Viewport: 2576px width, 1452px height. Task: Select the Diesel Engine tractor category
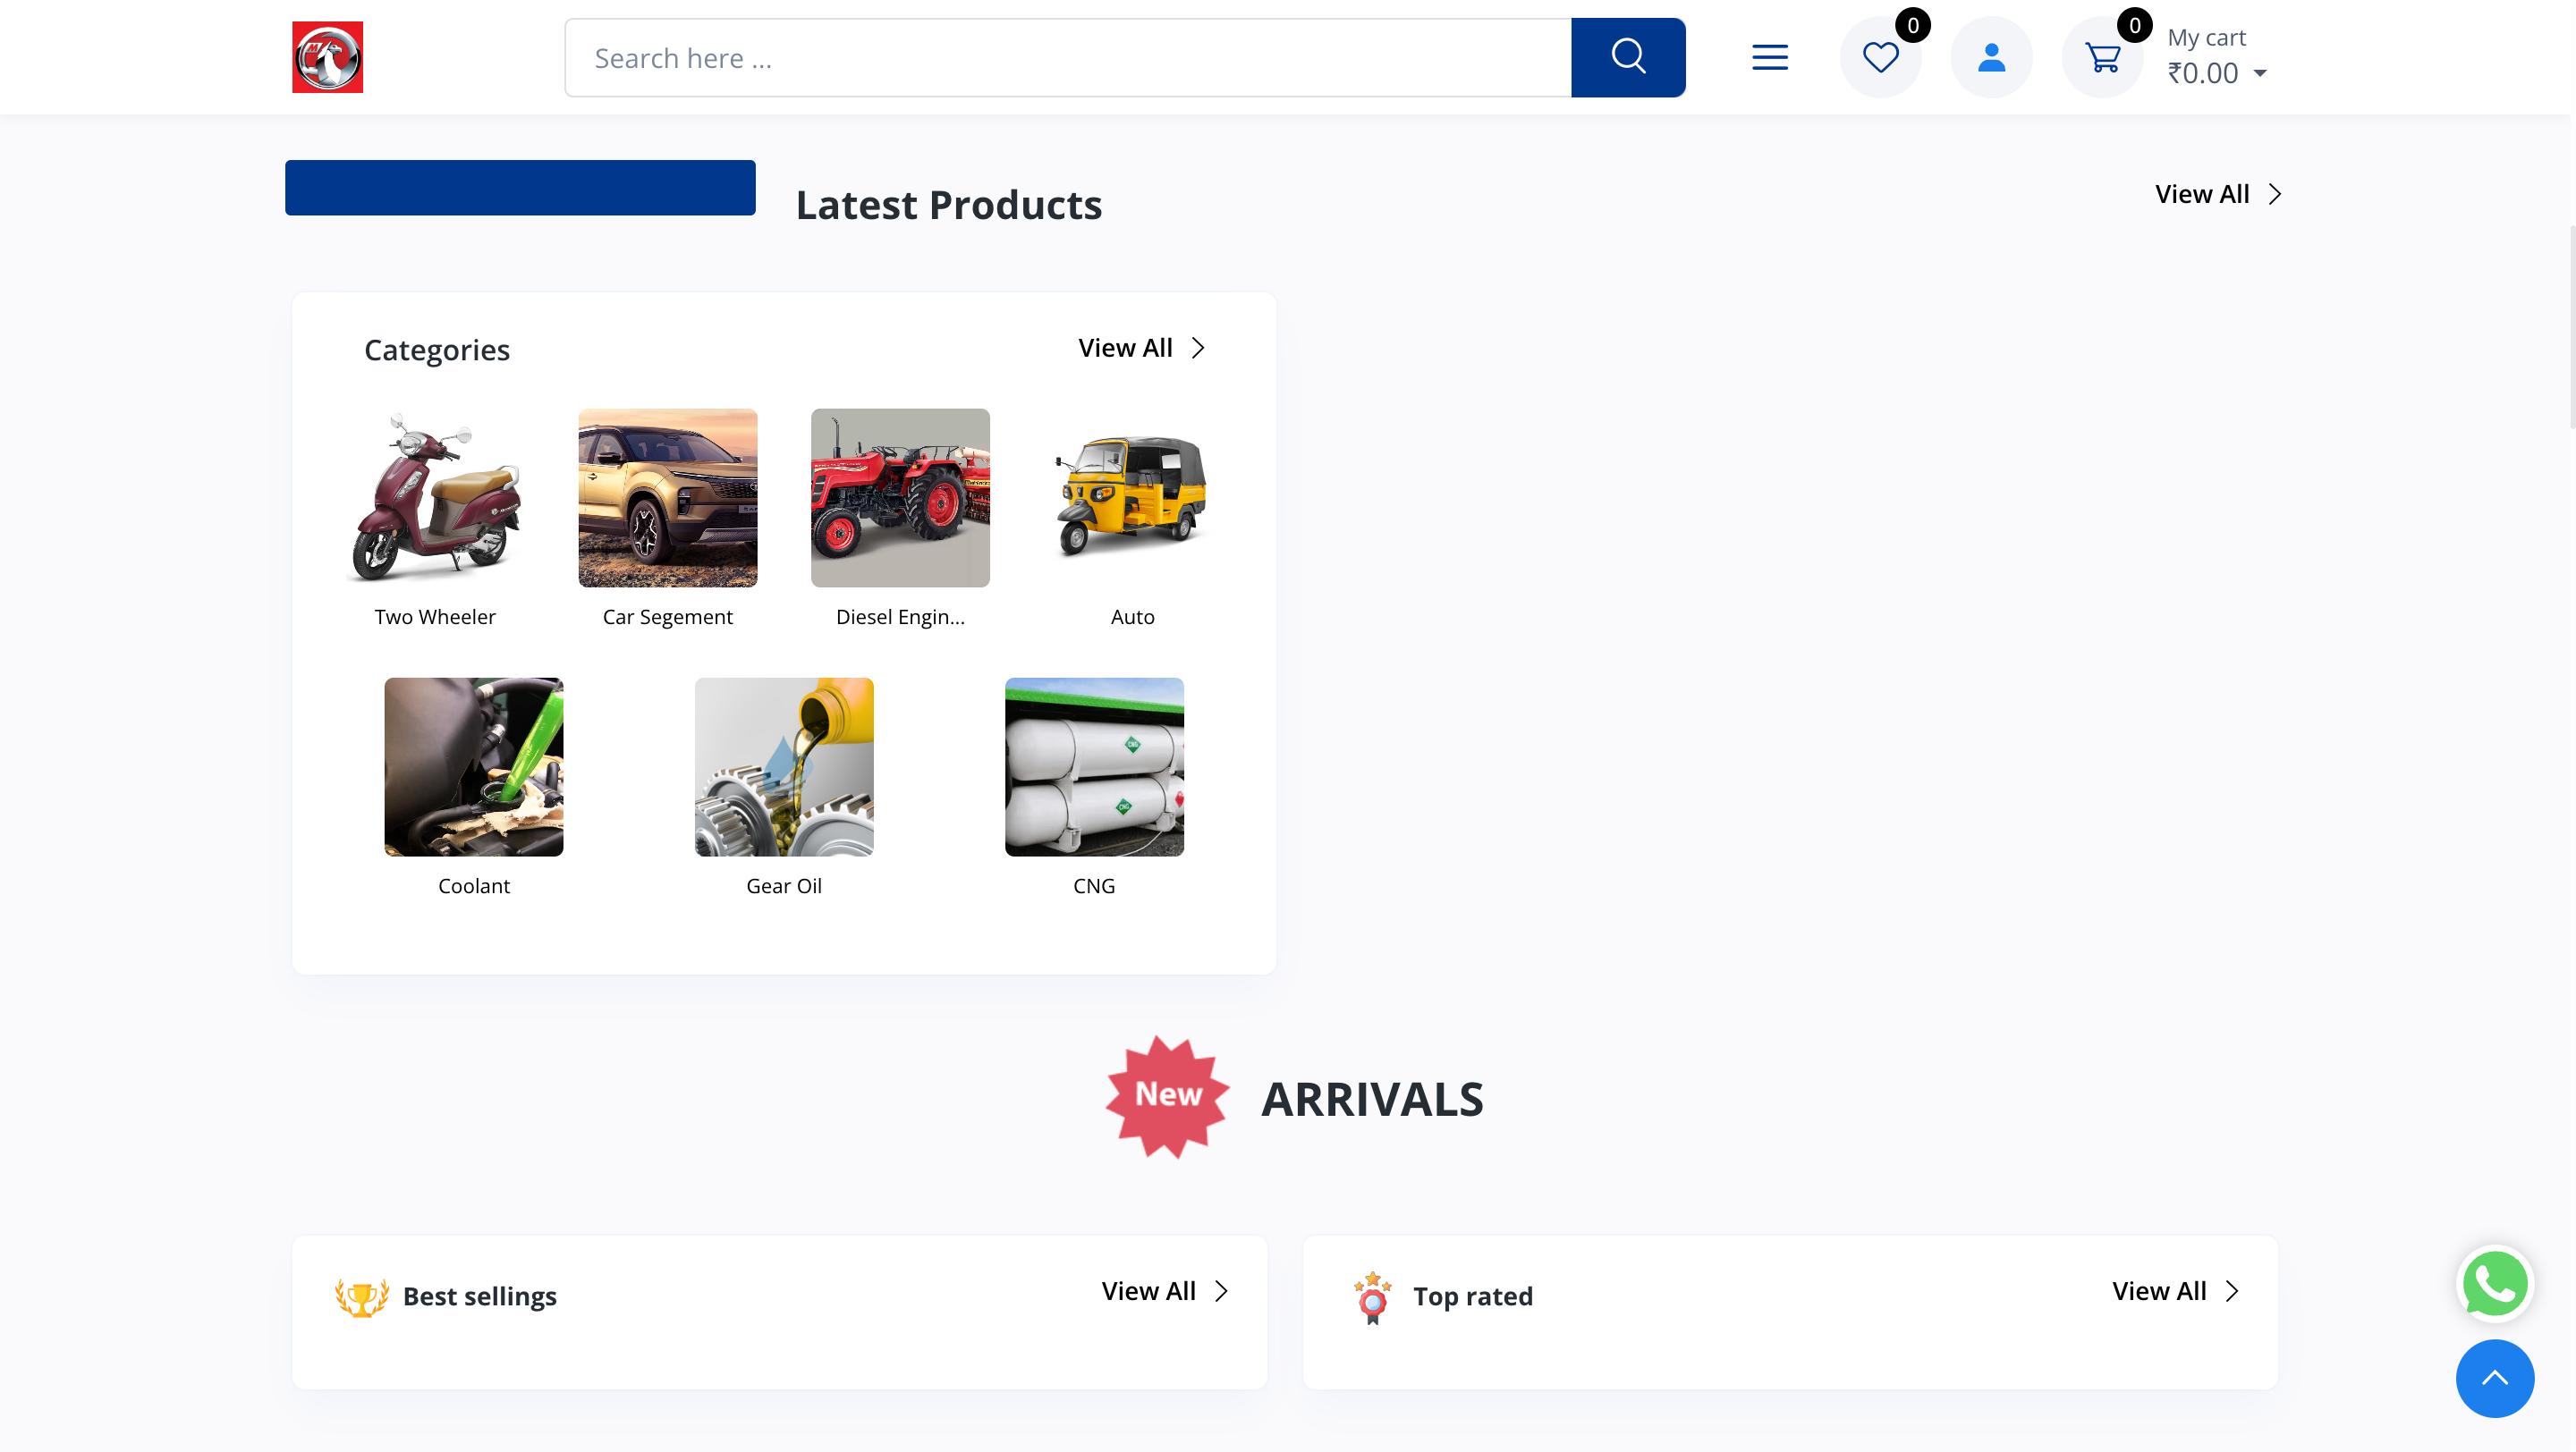900,498
